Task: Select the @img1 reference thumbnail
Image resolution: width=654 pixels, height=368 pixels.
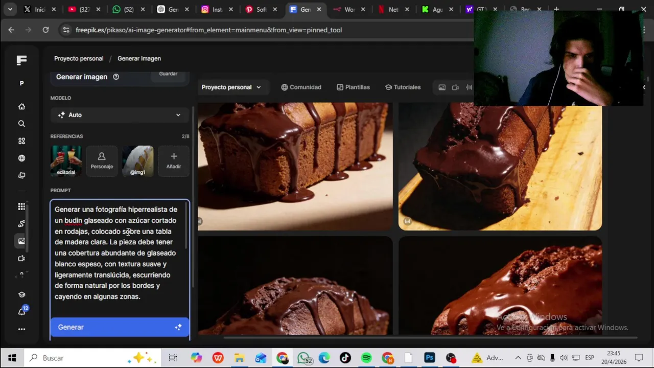Action: click(x=137, y=161)
